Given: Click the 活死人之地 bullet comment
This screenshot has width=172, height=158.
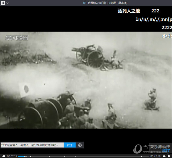Looking at the screenshot, I should (x=129, y=11).
